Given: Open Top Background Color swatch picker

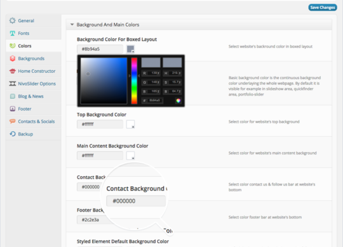Looking at the screenshot, I should pos(131,124).
